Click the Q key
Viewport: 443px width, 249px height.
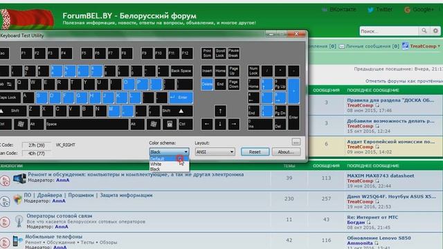tap(22, 84)
